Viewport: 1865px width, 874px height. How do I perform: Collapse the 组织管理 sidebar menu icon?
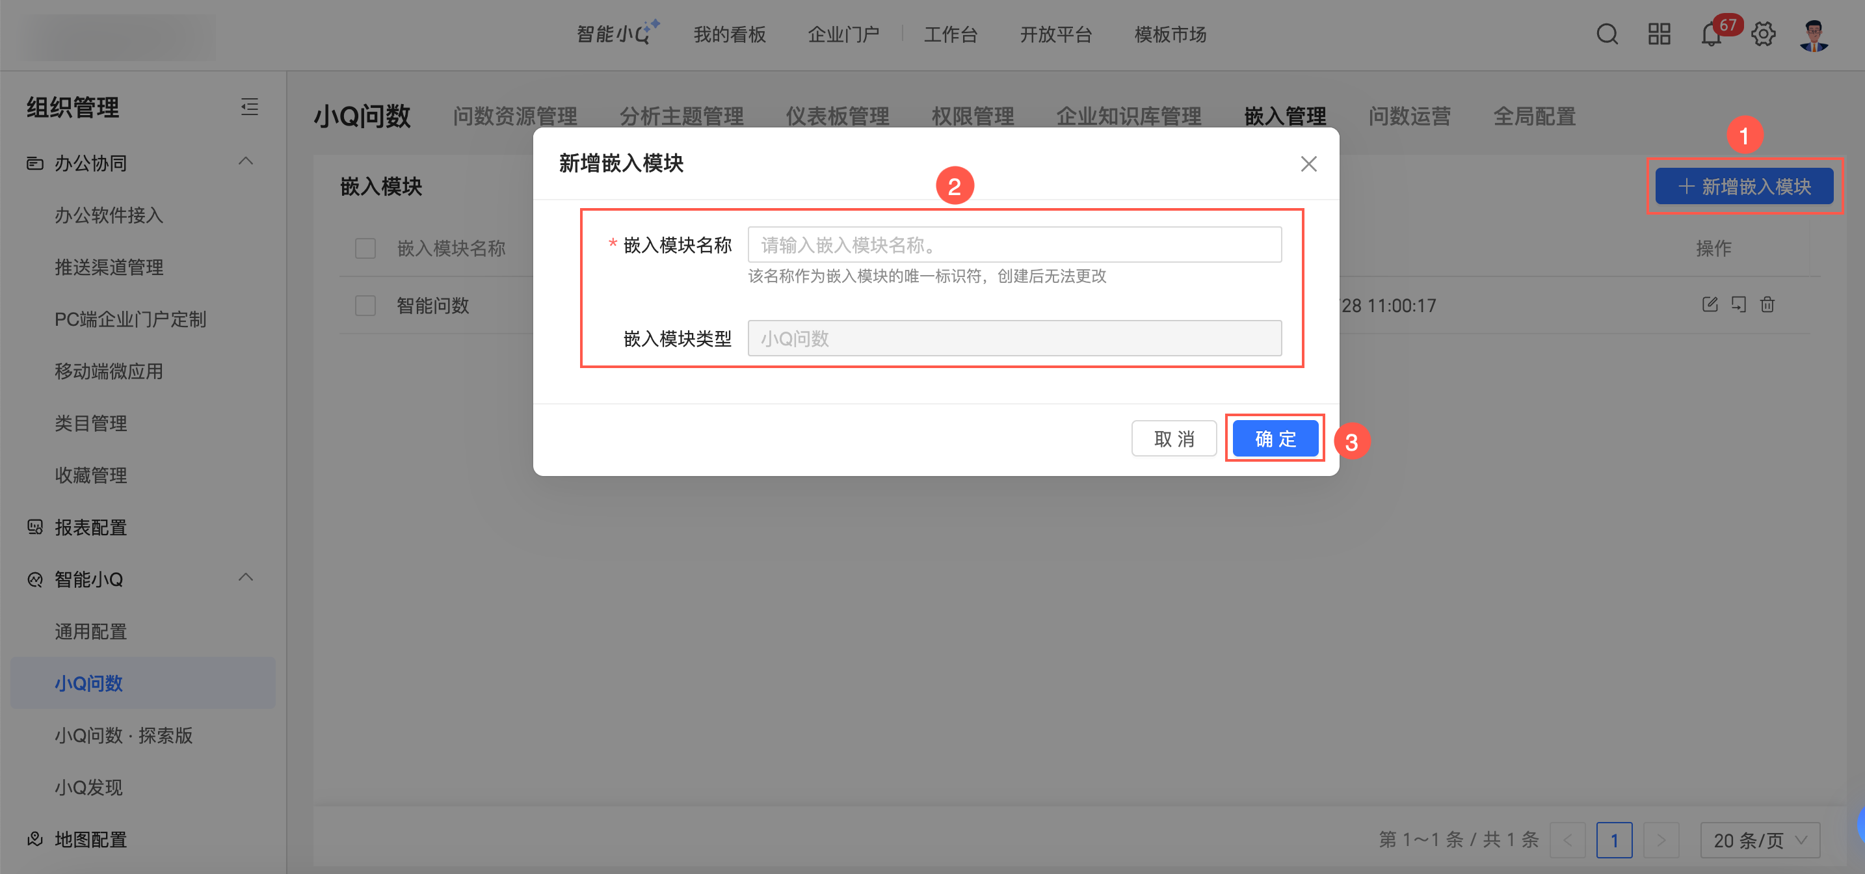[x=250, y=107]
